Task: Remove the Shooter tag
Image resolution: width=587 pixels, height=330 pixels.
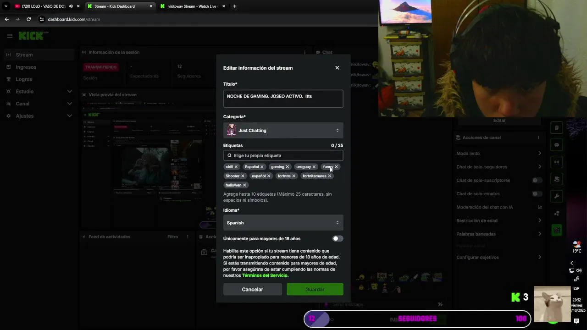Action: pyautogui.click(x=243, y=176)
